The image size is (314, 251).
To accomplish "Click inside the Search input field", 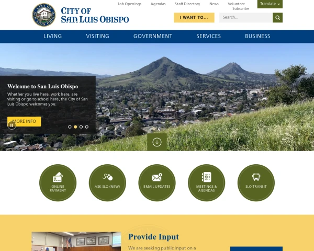I will point(245,18).
